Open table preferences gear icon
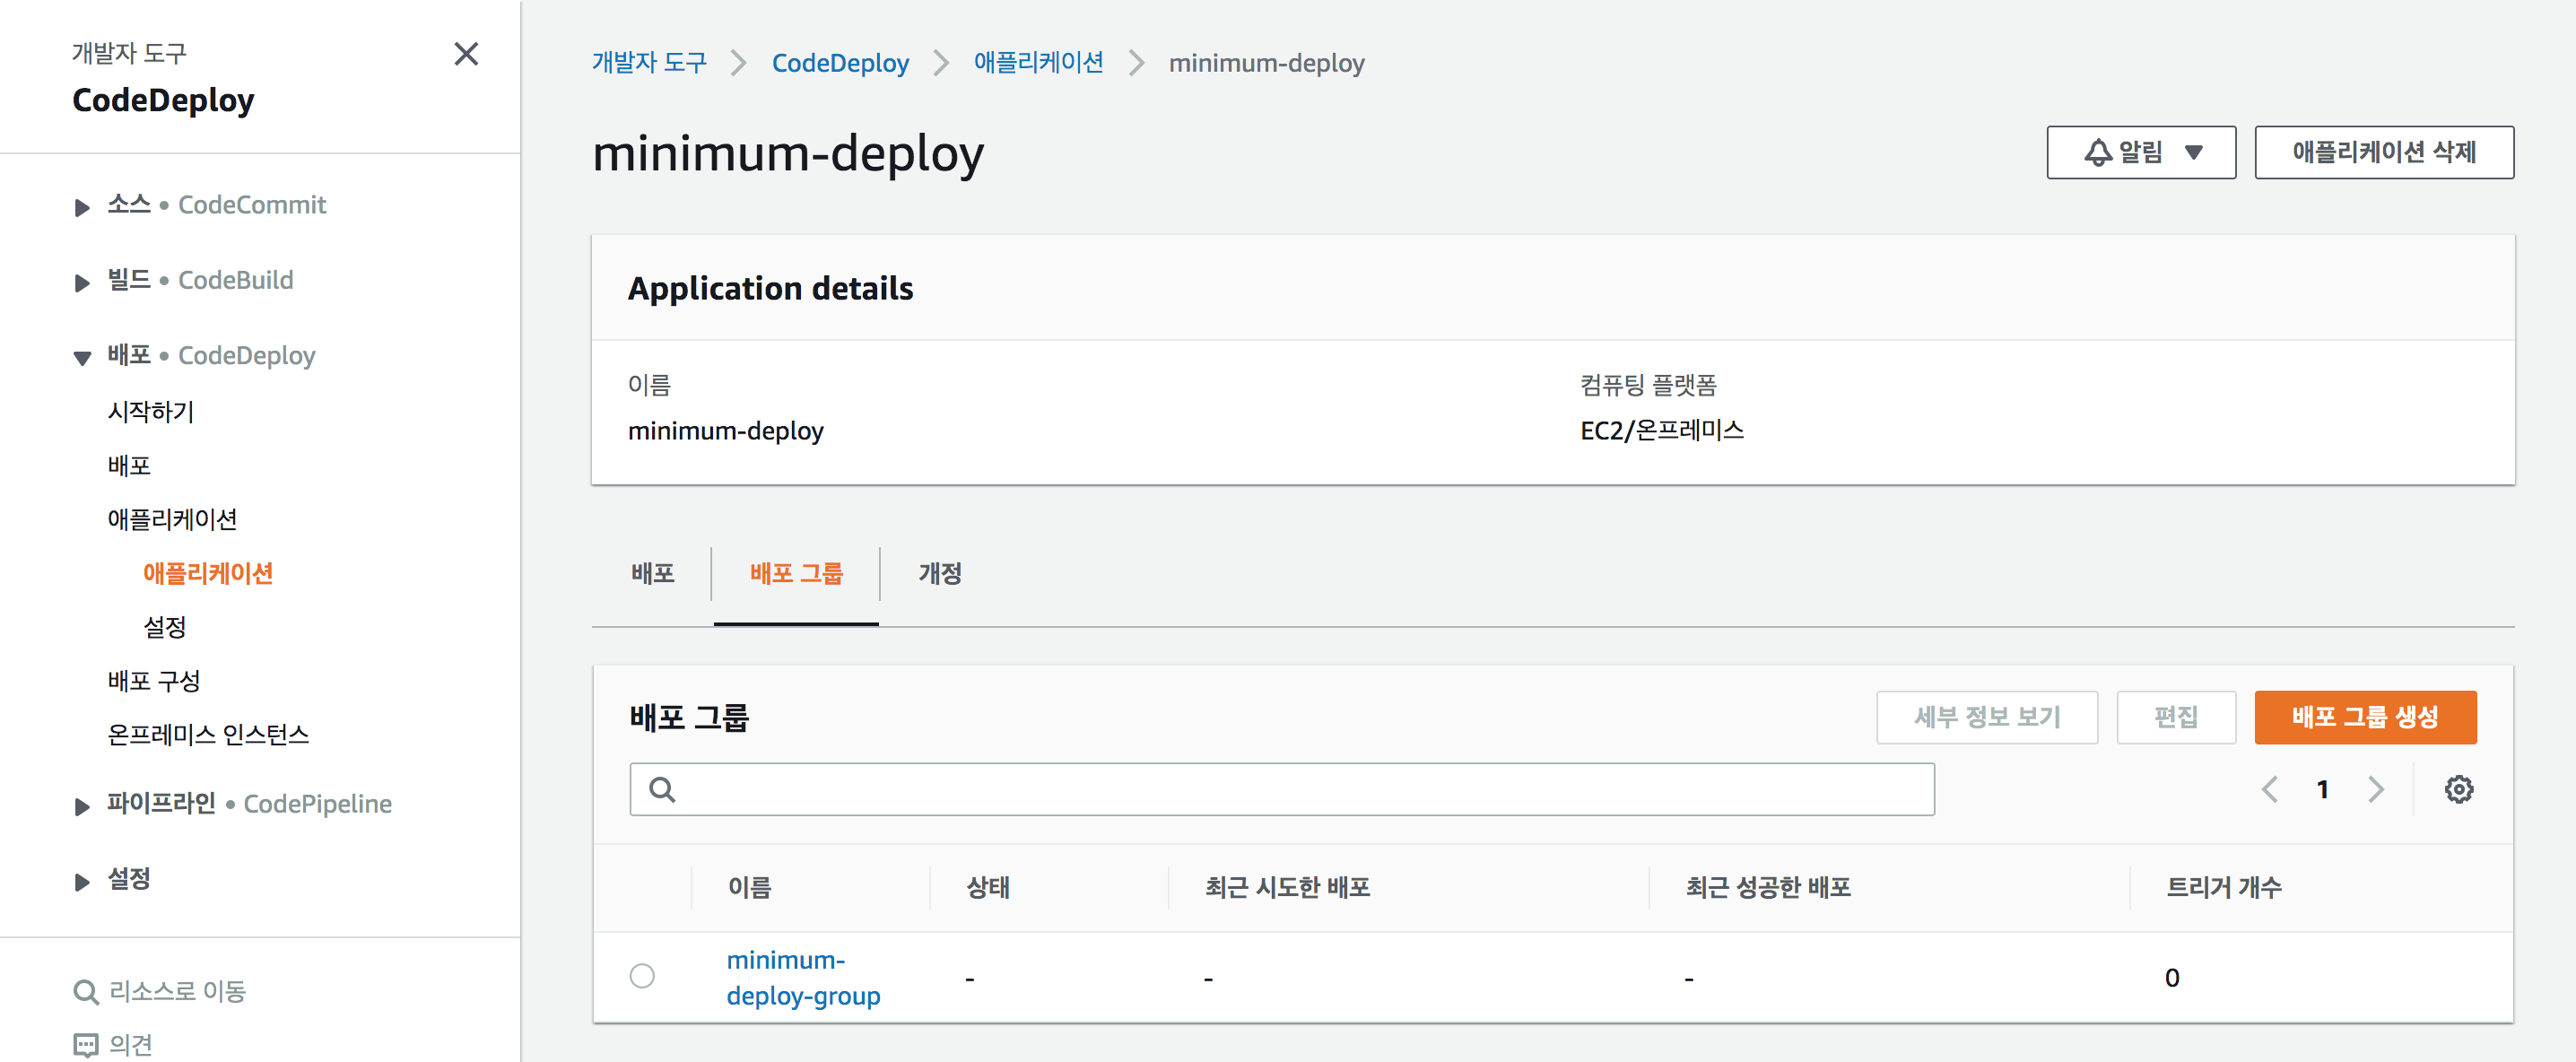 pos(2458,789)
